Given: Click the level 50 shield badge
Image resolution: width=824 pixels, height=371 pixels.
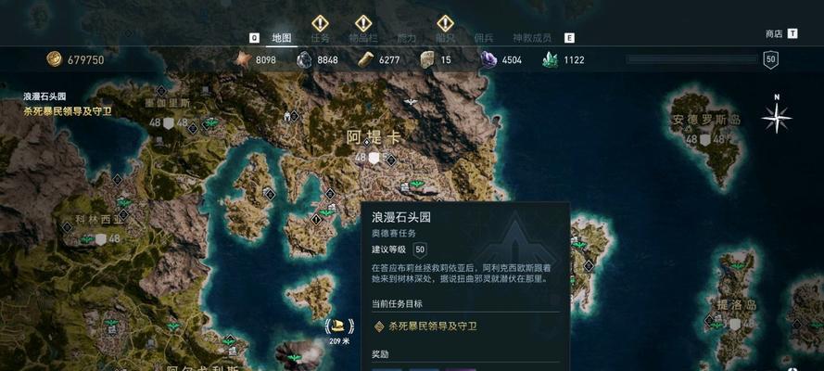Looking at the screenshot, I should (x=771, y=59).
